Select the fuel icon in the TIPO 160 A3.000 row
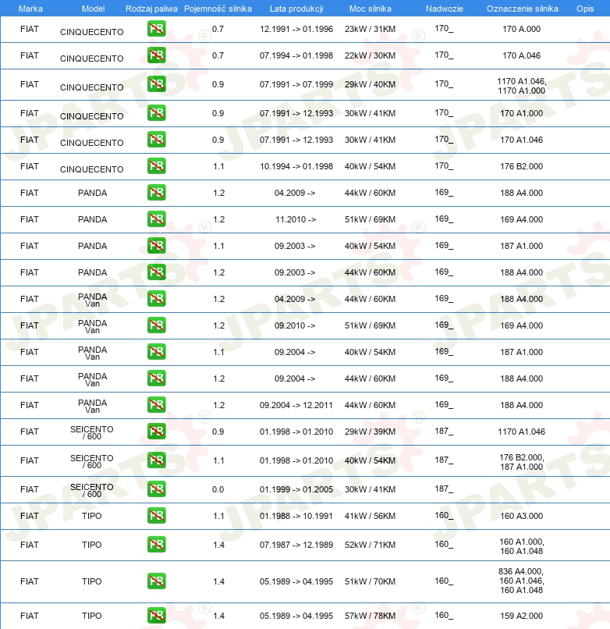This screenshot has width=610, height=629. (x=157, y=516)
